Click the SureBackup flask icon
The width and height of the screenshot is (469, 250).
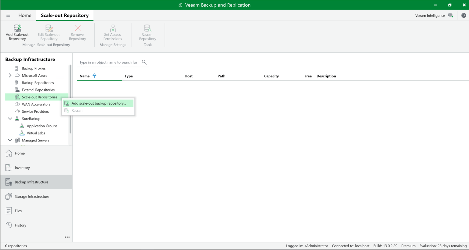click(x=17, y=119)
